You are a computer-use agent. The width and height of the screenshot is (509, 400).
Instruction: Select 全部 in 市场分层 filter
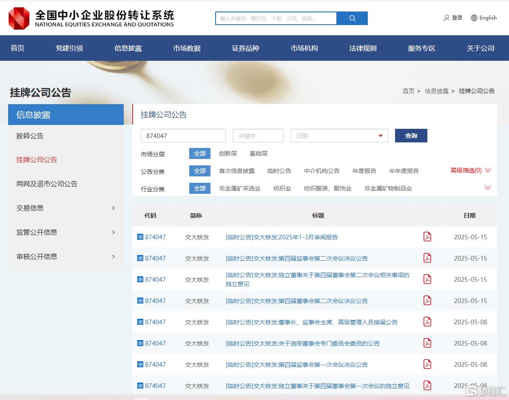click(199, 153)
